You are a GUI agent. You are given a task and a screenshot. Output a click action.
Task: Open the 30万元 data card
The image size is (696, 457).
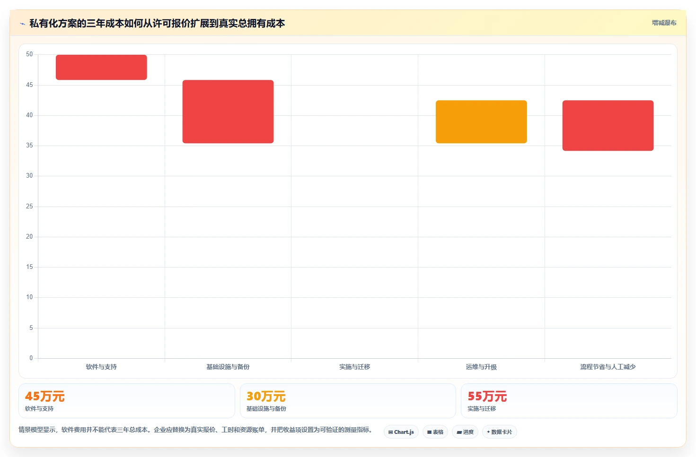[x=348, y=401]
